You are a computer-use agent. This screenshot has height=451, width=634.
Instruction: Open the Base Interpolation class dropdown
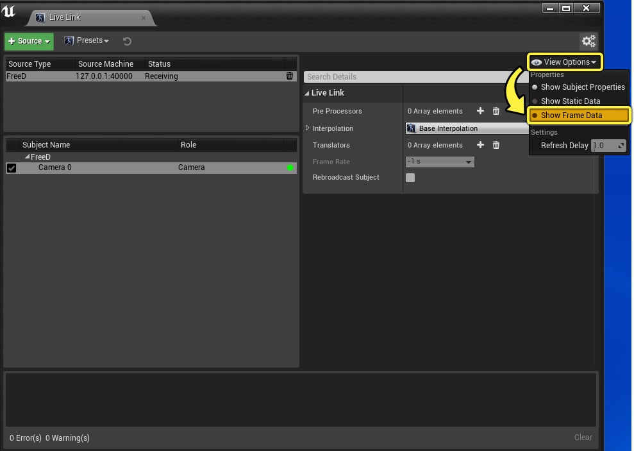click(467, 128)
